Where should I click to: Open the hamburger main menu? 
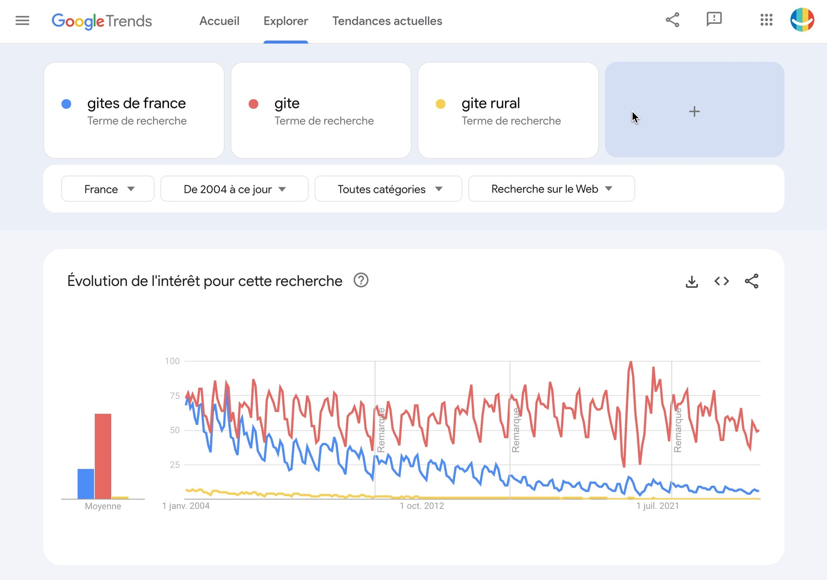pyautogui.click(x=22, y=21)
